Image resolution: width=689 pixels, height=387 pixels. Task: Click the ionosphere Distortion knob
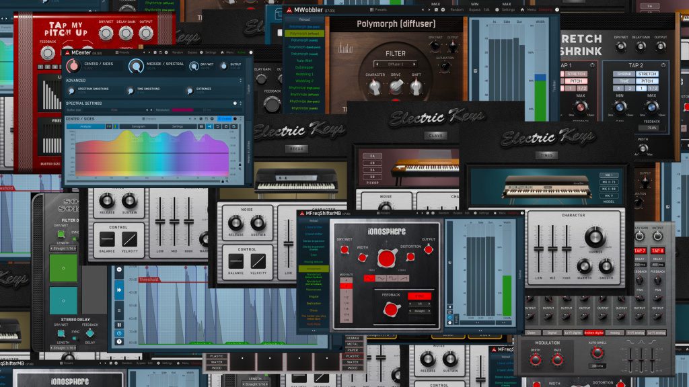tap(410, 257)
